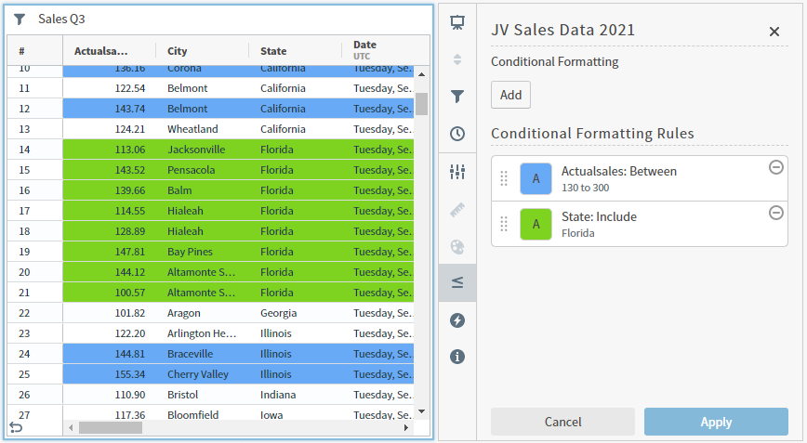Select the Braceville city cell
The width and height of the screenshot is (807, 443).
pyautogui.click(x=203, y=354)
